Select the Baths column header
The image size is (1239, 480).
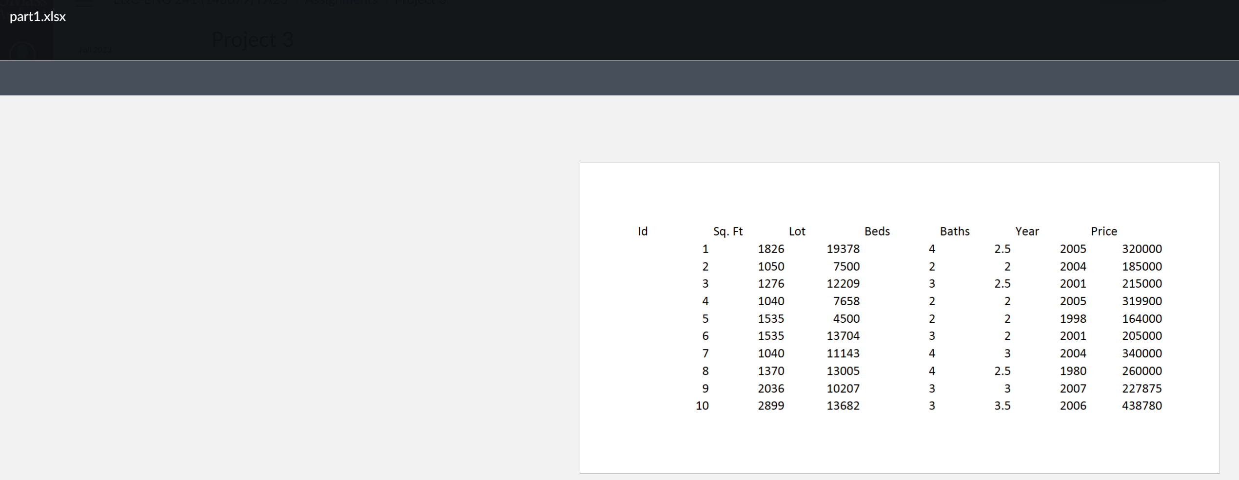pos(954,231)
